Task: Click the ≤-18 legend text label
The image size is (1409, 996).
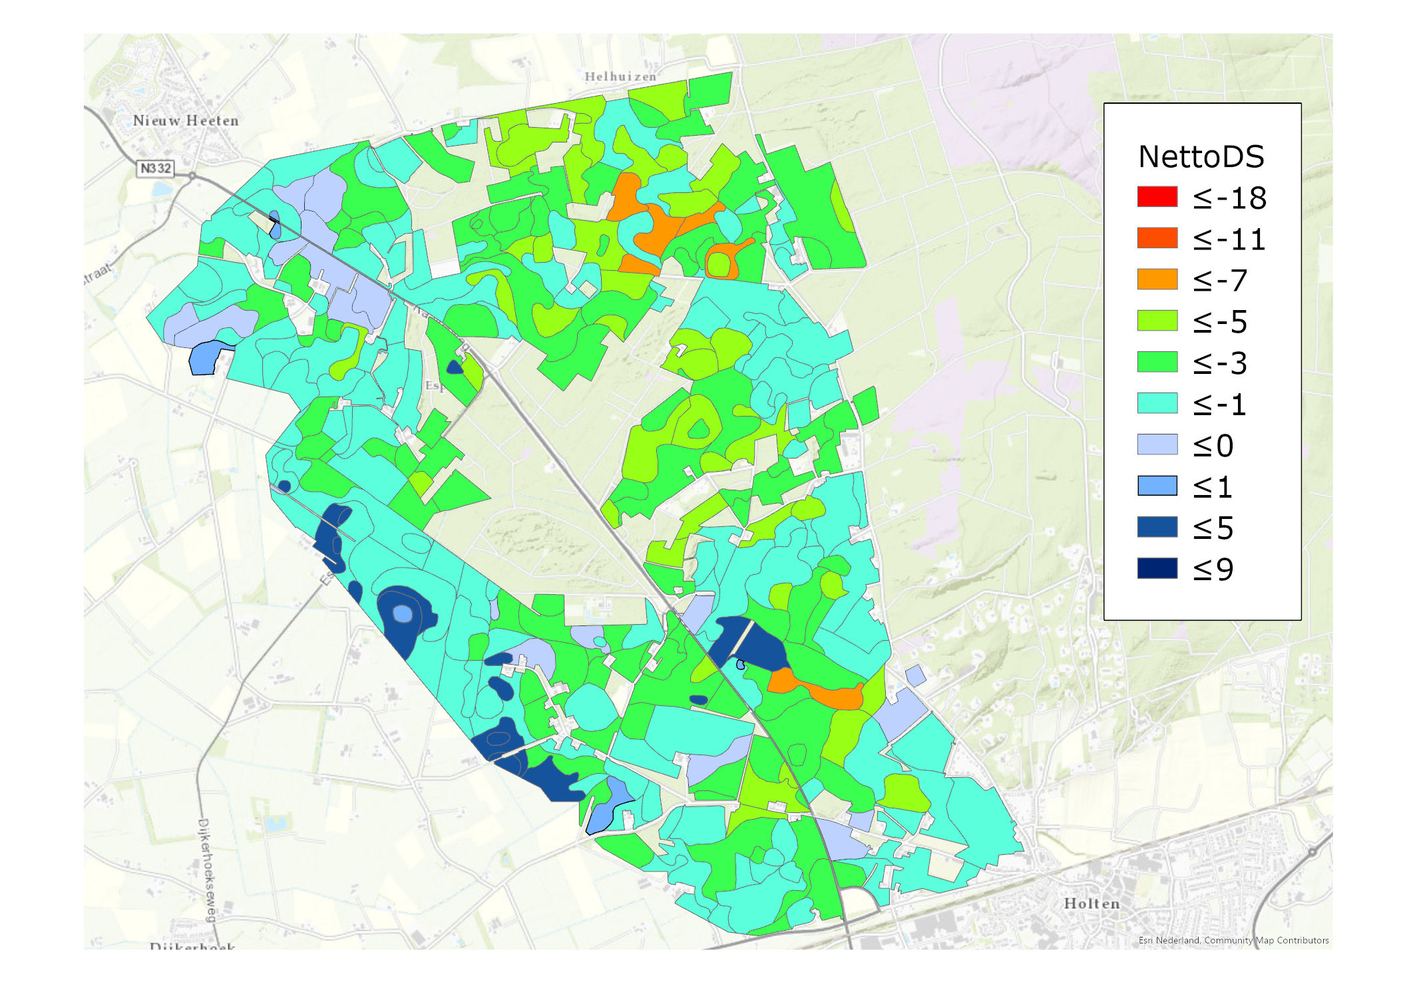Action: click(x=1229, y=198)
